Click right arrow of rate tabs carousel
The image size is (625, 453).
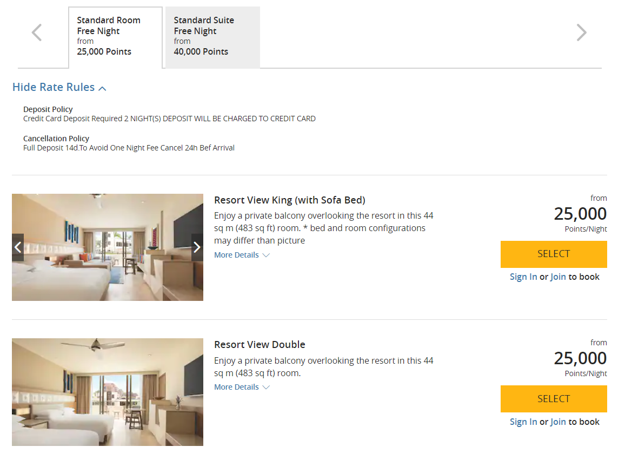click(x=581, y=32)
